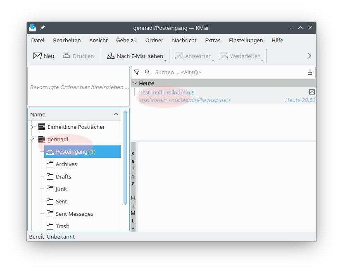
Task: Click the Trash folder icon
Action: tap(50, 226)
